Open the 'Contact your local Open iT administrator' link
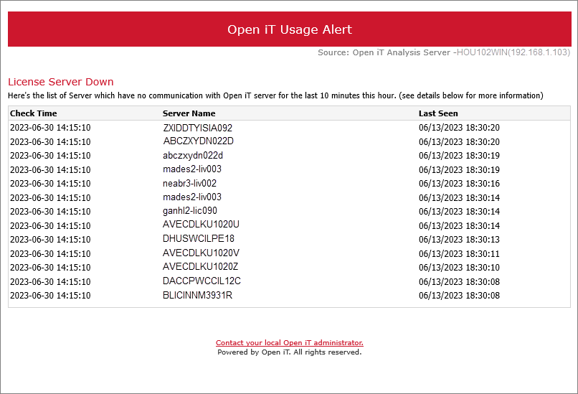 point(290,343)
